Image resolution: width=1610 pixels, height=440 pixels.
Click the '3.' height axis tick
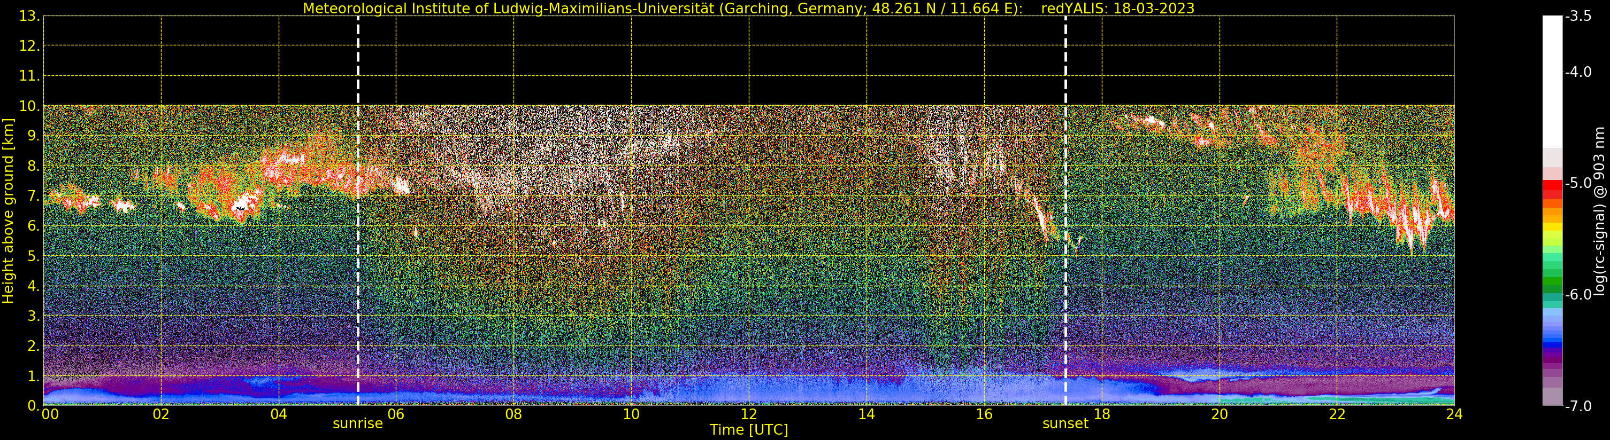33,316
